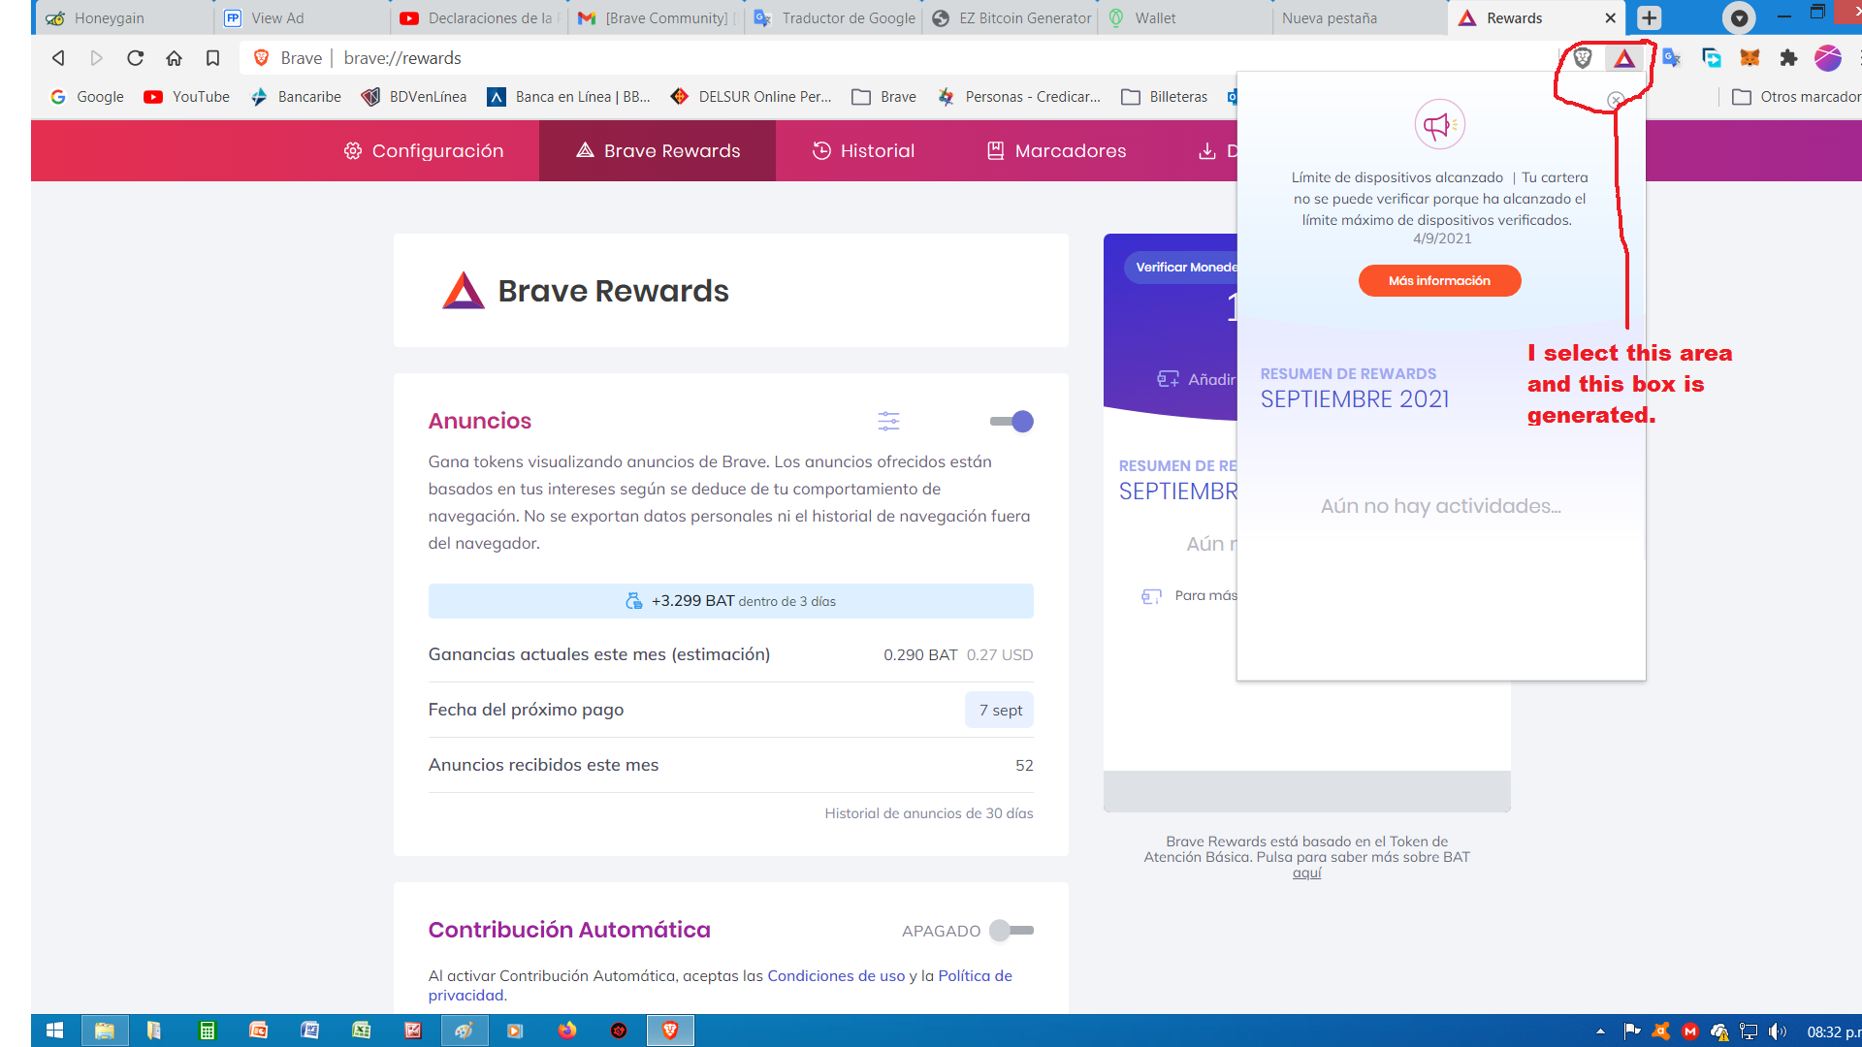This screenshot has width=1862, height=1047.
Task: Click the Brave Shields lion icon
Action: [x=1583, y=58]
